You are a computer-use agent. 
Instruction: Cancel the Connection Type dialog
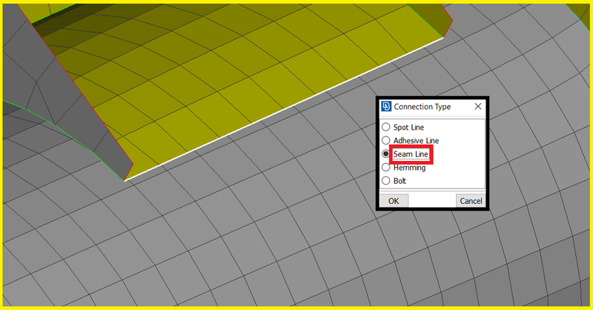click(471, 201)
